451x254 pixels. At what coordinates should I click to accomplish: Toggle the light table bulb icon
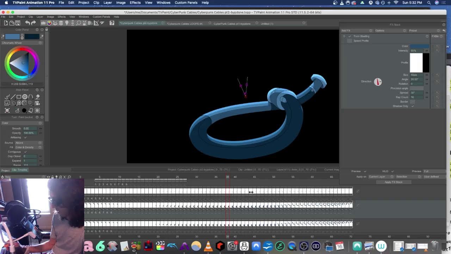(x=67, y=23)
